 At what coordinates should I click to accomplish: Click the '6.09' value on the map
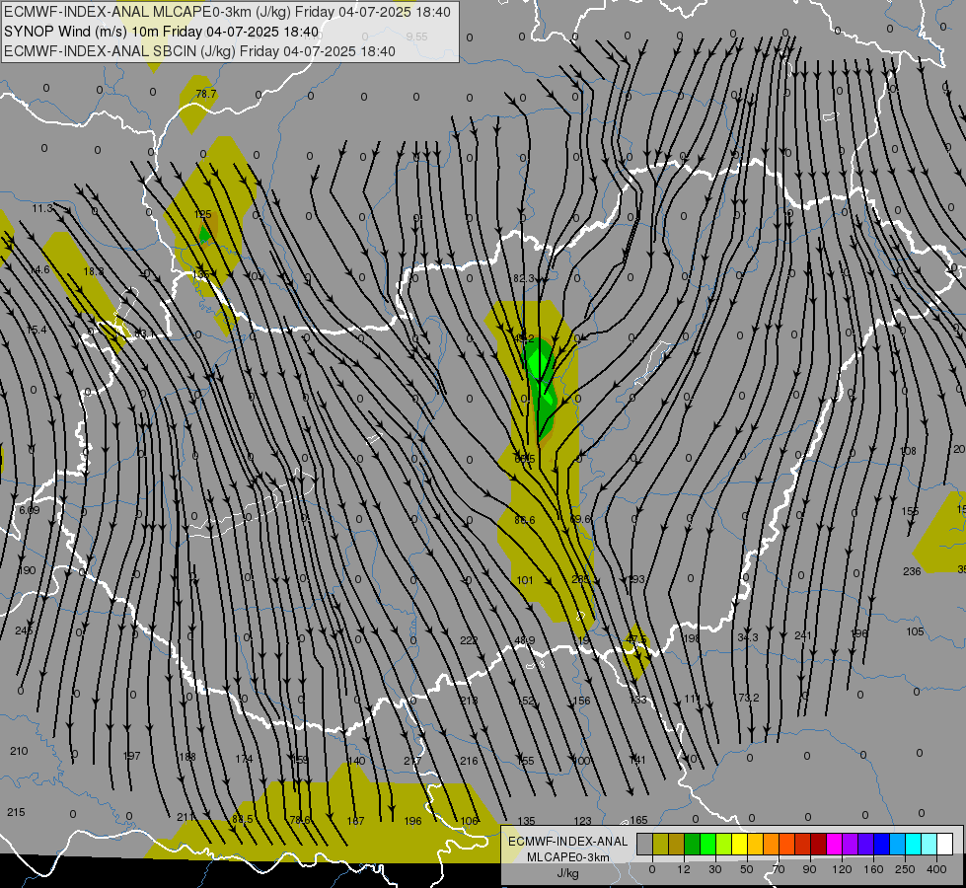coord(29,510)
